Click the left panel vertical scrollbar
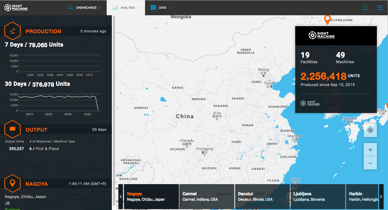 tap(114, 110)
